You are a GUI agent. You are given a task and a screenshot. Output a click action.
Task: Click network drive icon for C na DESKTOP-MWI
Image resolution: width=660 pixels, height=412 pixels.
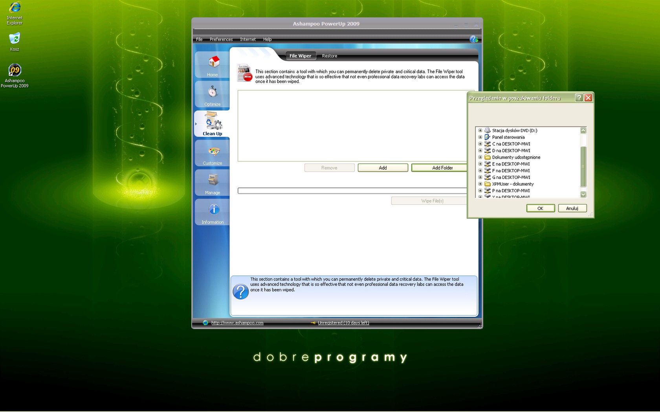pyautogui.click(x=487, y=144)
